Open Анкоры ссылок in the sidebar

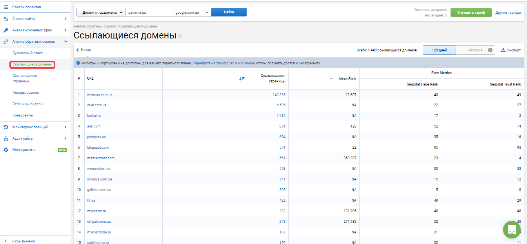point(25,93)
